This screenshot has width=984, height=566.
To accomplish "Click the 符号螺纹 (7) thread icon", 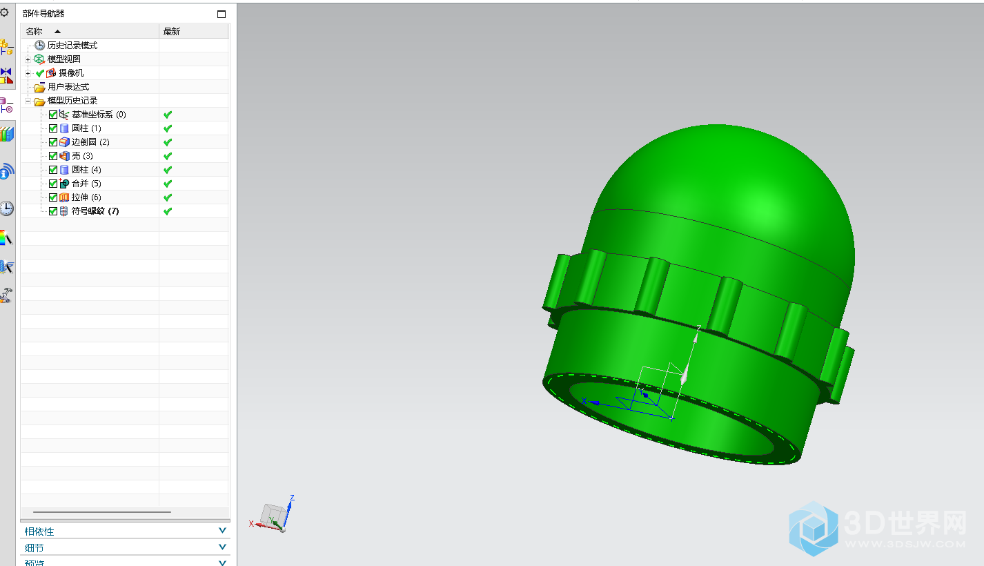I will click(64, 211).
